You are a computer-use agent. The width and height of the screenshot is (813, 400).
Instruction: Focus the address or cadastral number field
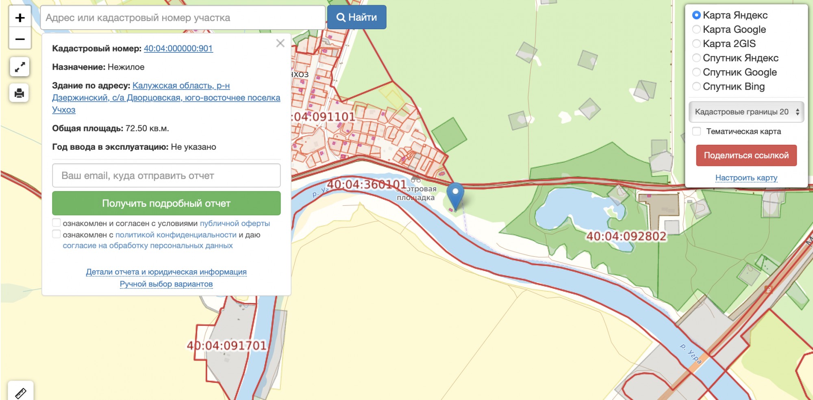183,18
